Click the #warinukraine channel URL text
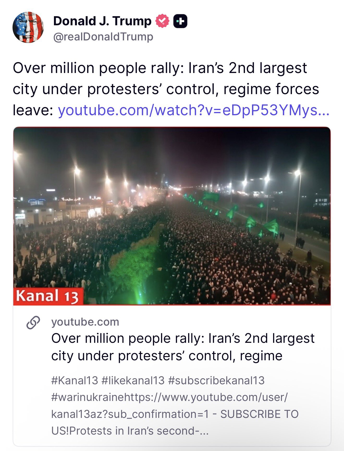 pyautogui.click(x=169, y=397)
